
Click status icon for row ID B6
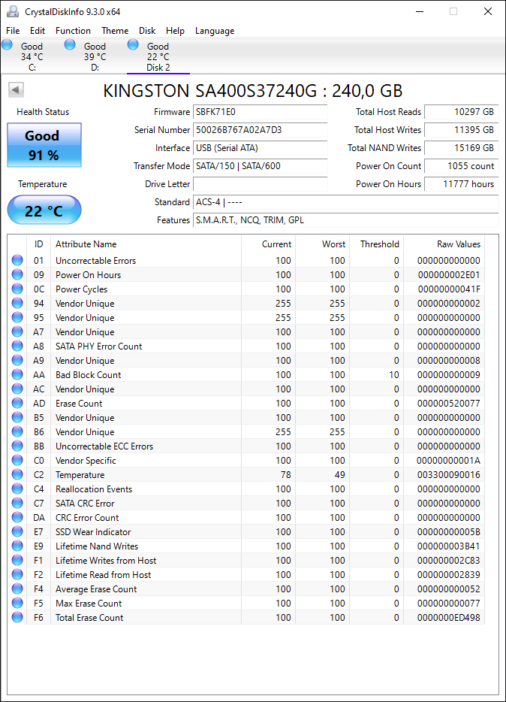coord(17,431)
